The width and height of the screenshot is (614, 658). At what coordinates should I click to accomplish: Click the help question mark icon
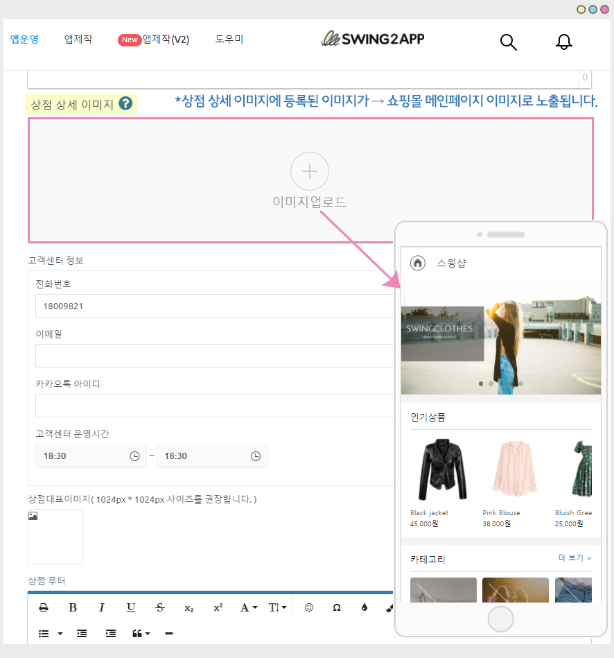[125, 104]
